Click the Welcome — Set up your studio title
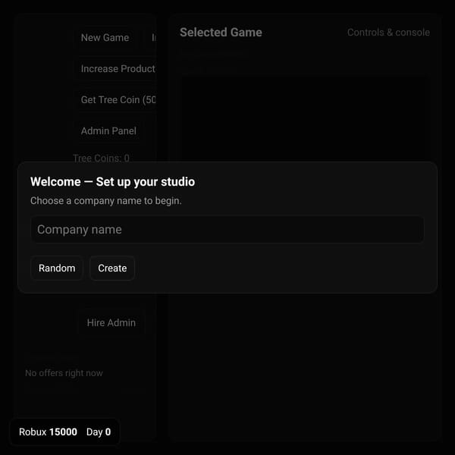This screenshot has height=455, width=455. point(112,182)
